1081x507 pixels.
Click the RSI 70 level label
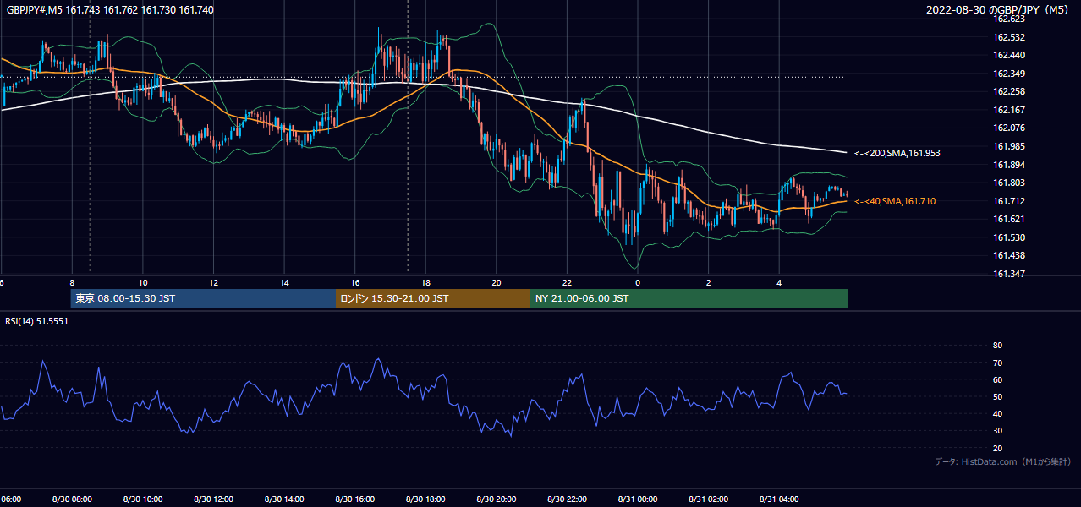tap(997, 363)
